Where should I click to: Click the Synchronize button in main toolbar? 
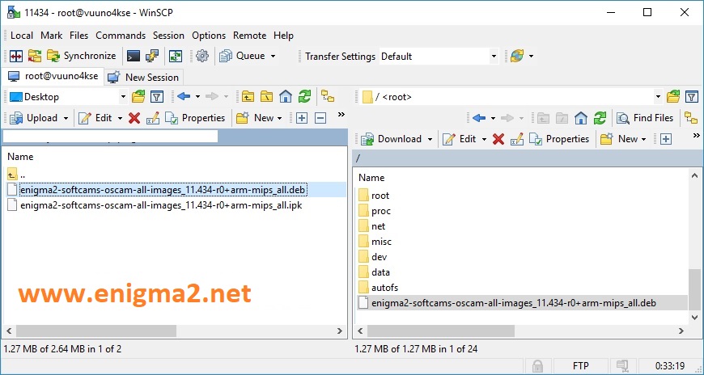coord(81,56)
